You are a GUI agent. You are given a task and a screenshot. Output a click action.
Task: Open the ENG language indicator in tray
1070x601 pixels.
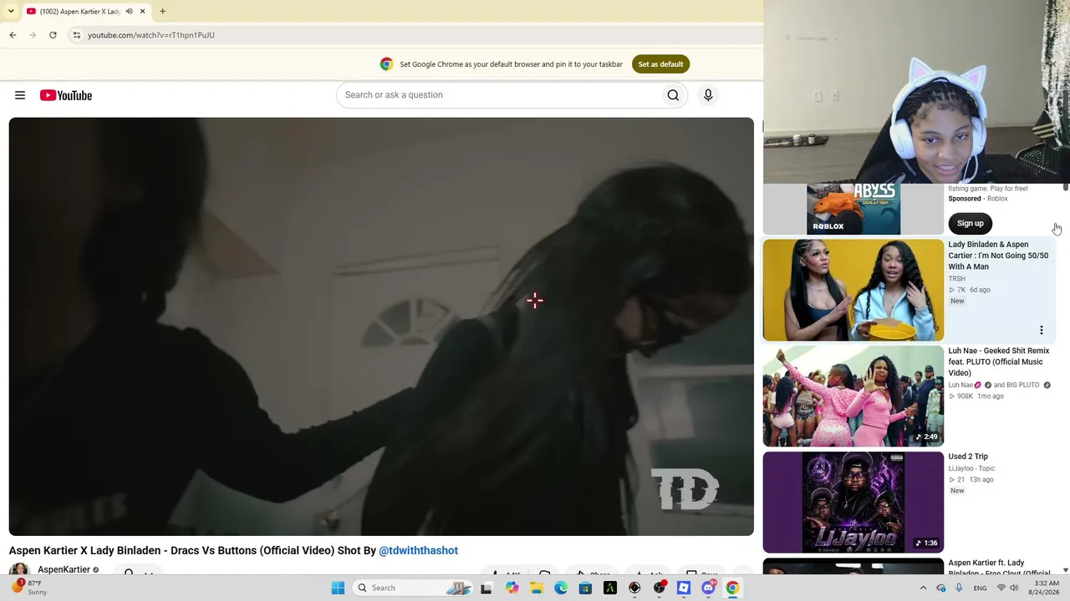coord(981,588)
